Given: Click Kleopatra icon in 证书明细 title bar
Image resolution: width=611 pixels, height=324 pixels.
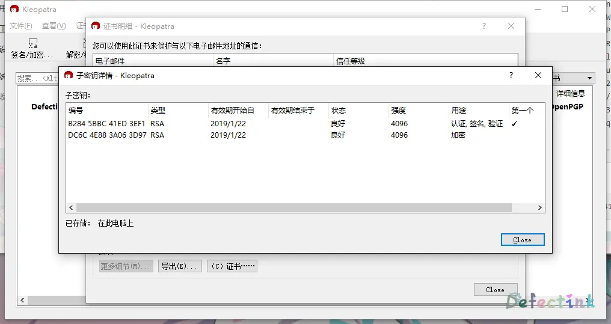Looking at the screenshot, I should (96, 26).
